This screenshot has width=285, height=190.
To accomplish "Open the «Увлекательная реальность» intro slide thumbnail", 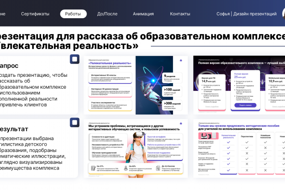I will click(x=136, y=85).
